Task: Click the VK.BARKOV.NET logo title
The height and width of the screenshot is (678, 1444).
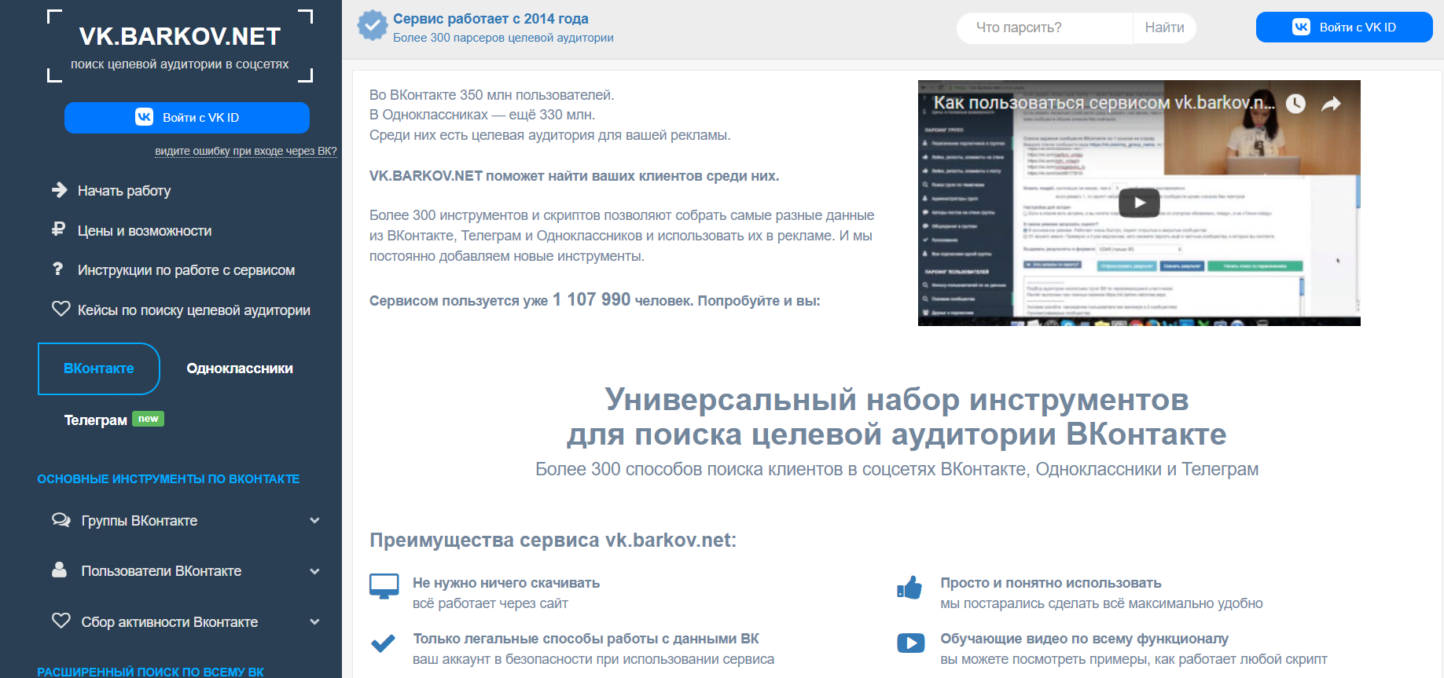Action: coord(180,36)
